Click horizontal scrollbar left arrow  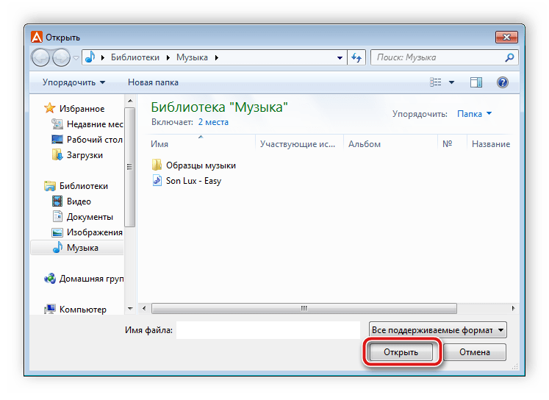[144, 309]
